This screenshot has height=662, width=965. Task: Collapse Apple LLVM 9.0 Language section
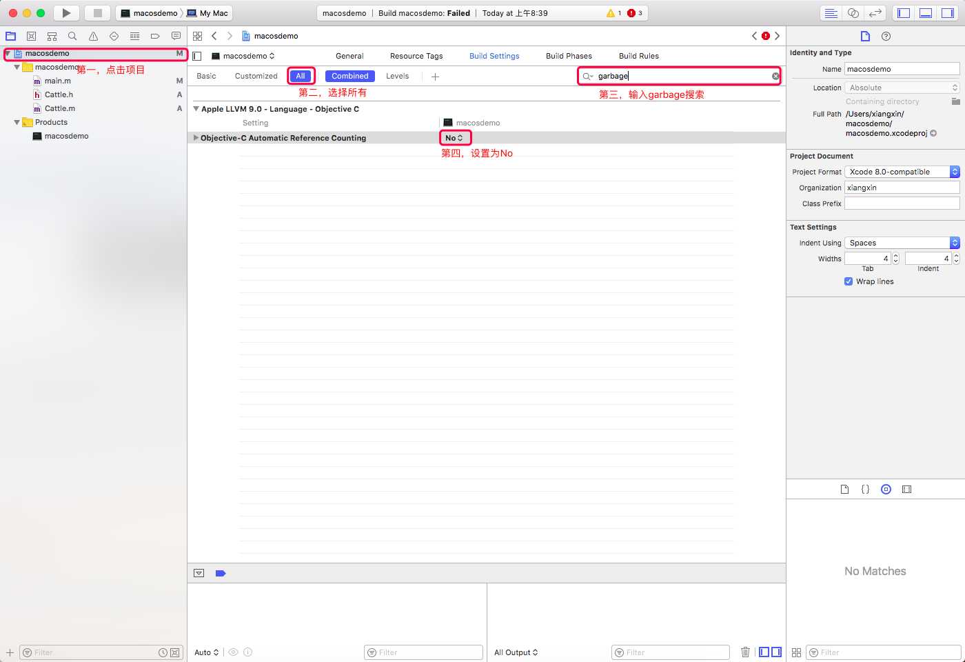pos(196,109)
